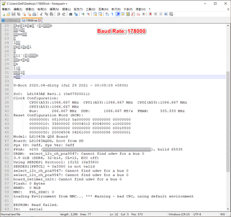Print the document via printer icon
Viewport: 231px width, 217px height.
coord(34,14)
